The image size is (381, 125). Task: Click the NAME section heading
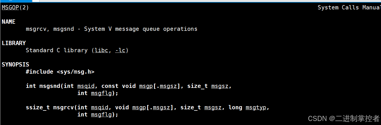point(9,22)
